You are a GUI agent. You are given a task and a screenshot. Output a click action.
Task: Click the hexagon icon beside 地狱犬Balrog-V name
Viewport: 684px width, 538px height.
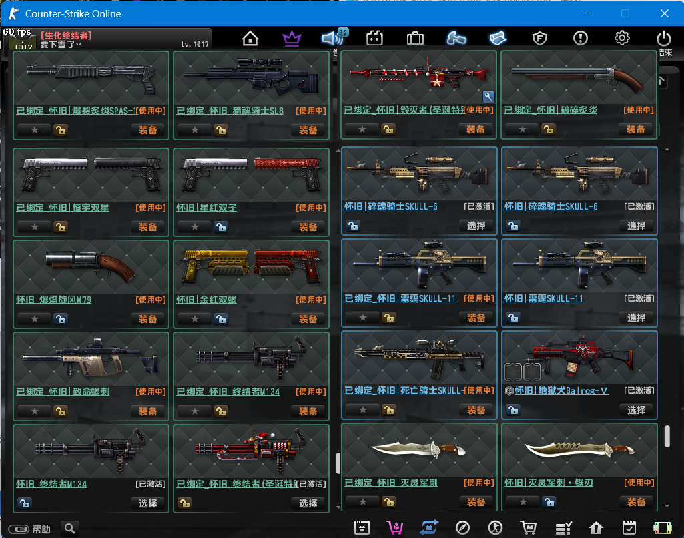click(508, 391)
